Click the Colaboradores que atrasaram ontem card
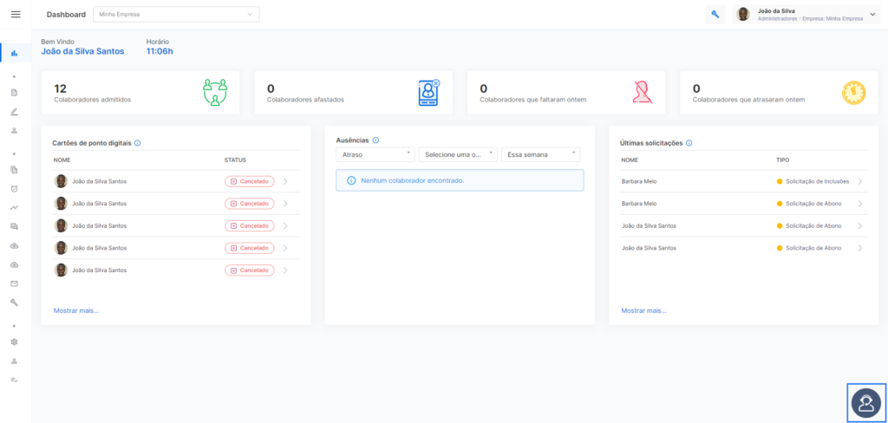Screen dimensions: 888x423 tap(780, 93)
